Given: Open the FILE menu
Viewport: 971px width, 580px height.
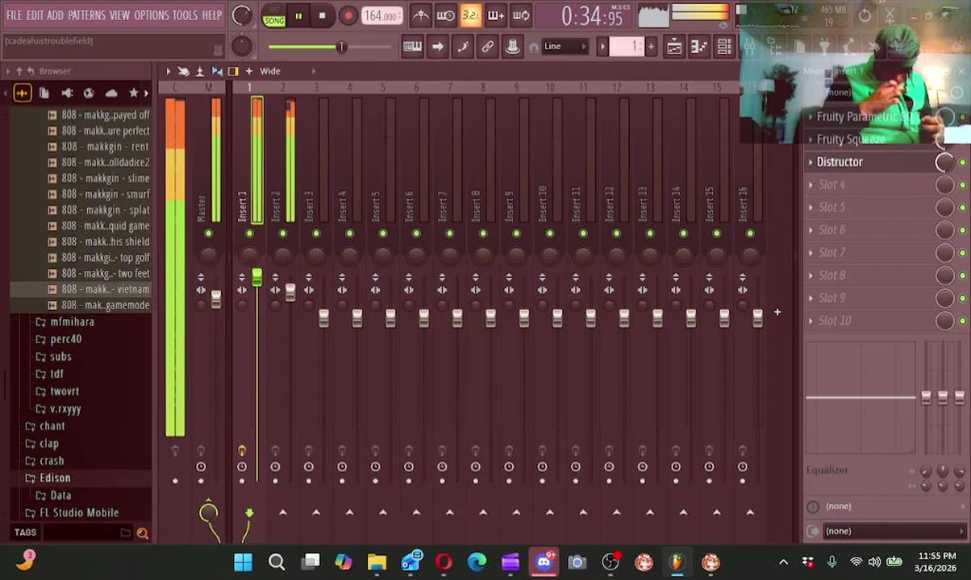Looking at the screenshot, I should 15,15.
